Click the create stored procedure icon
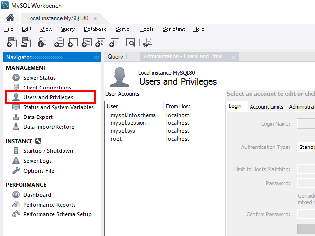This screenshot has height=236, width=315. pos(100,43)
